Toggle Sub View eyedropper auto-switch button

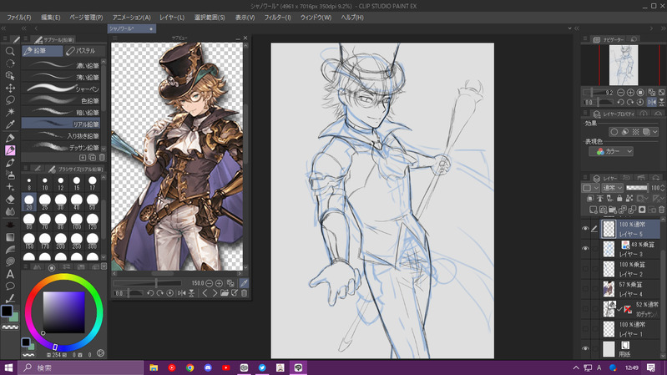pos(244,283)
